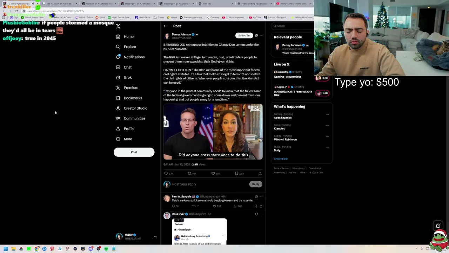Reload the page in the browser
This screenshot has height=253, width=449.
pyautogui.click(x=16, y=11)
